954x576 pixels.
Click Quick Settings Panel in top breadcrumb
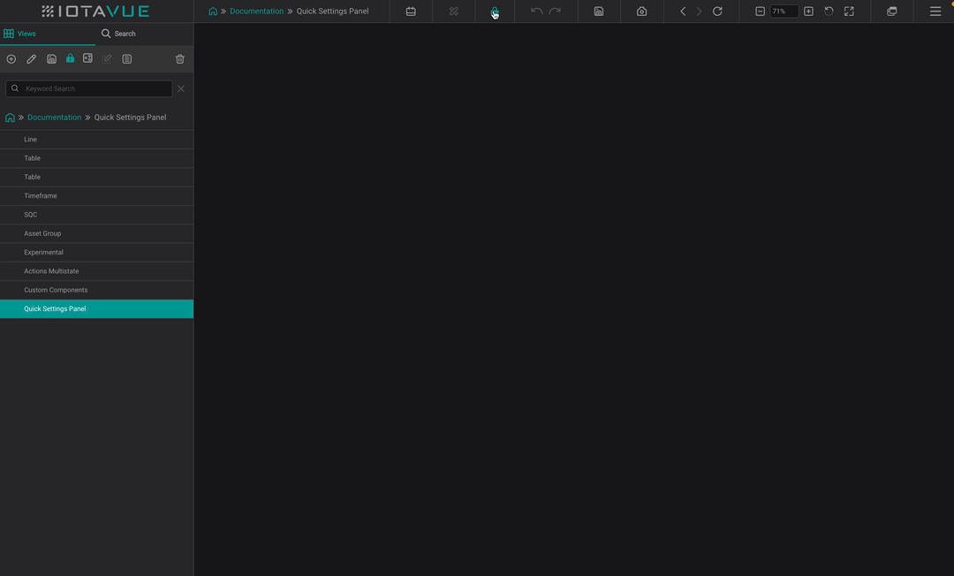pyautogui.click(x=332, y=11)
